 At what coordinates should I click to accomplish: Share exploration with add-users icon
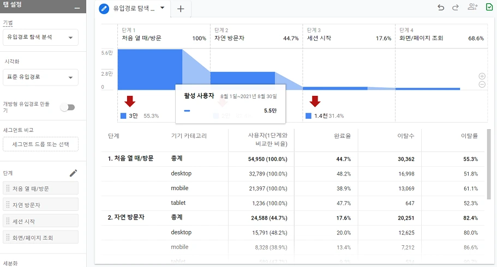(472, 7)
